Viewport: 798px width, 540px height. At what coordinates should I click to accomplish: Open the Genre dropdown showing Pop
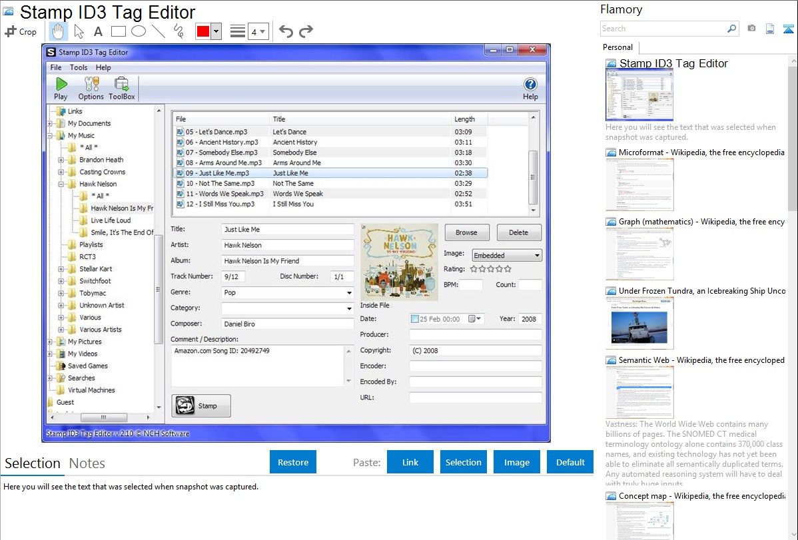[288, 292]
